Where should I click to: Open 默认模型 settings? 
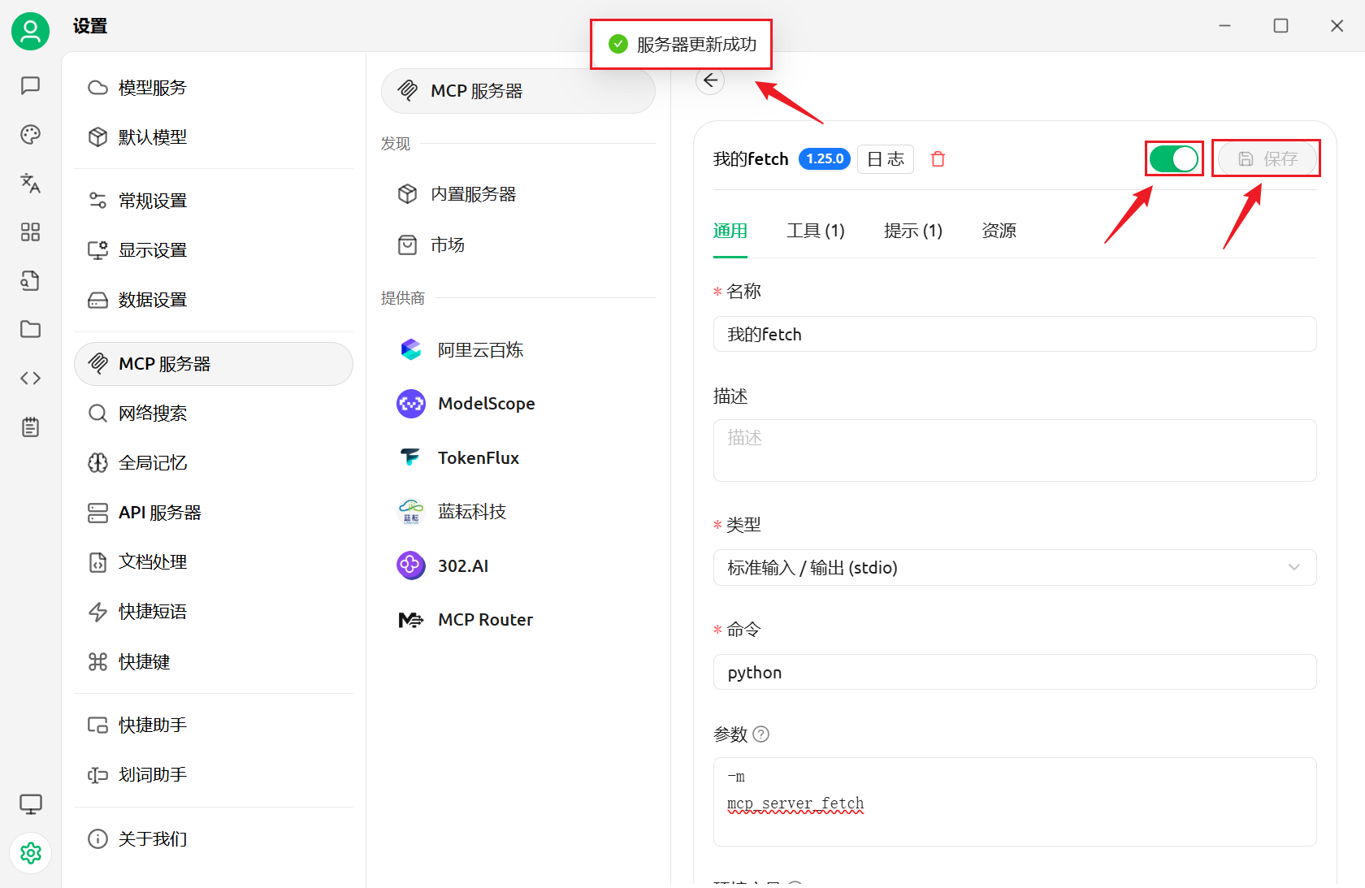[214, 137]
